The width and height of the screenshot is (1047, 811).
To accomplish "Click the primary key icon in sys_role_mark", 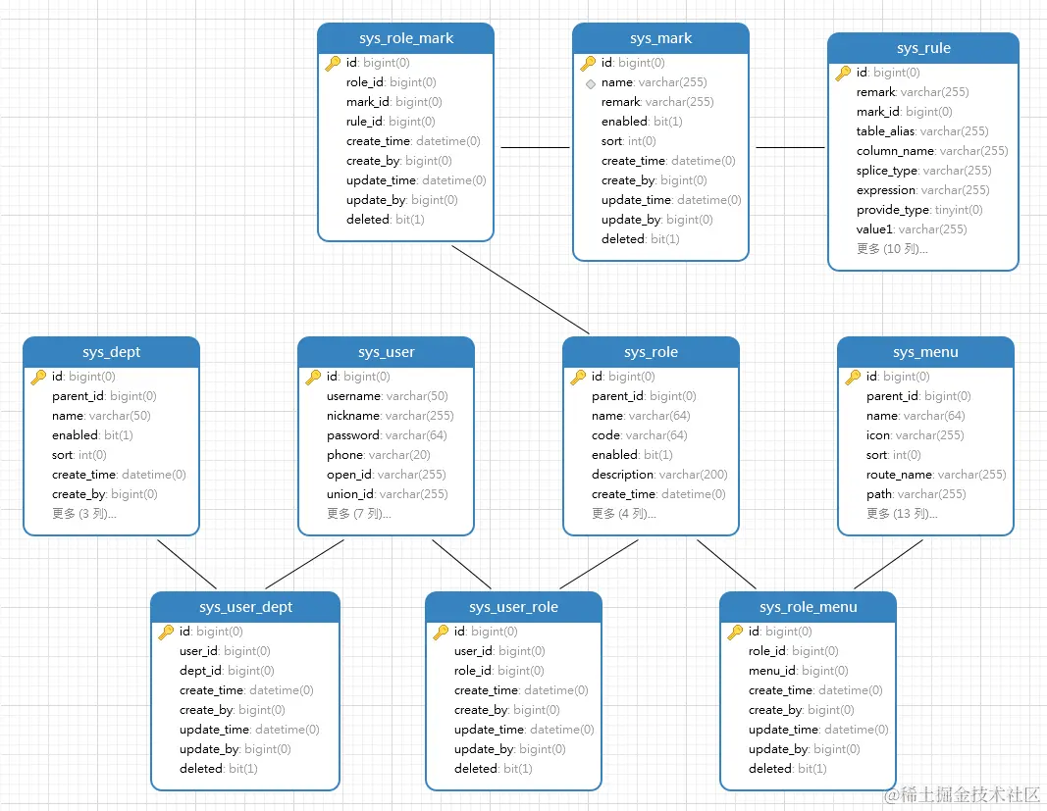I will tap(333, 64).
